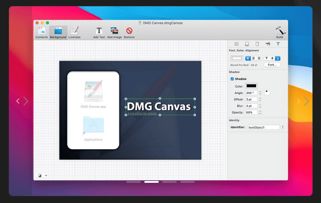Set vertical alignment to top

pyautogui.click(x=267, y=58)
